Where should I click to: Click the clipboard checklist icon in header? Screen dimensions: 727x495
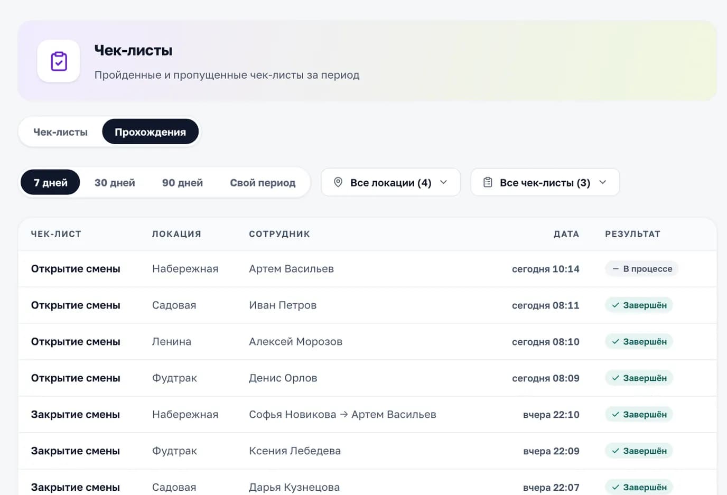[x=59, y=61]
